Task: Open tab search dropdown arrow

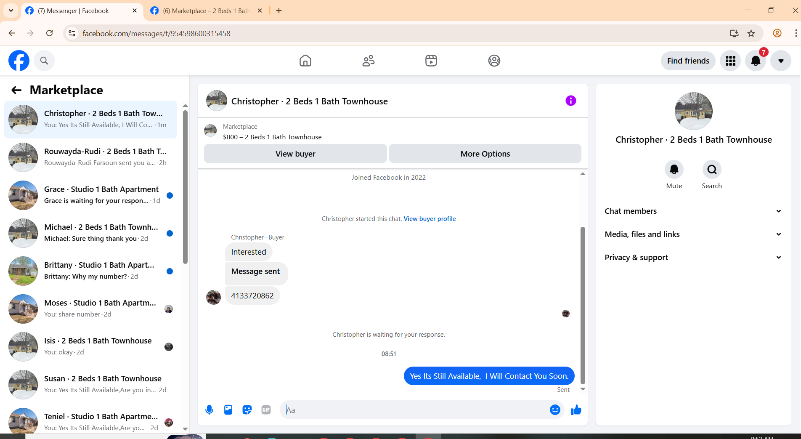Action: (x=11, y=11)
